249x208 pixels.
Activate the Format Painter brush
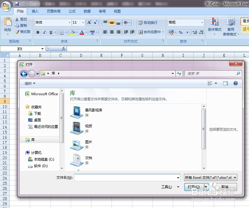pos(17,32)
